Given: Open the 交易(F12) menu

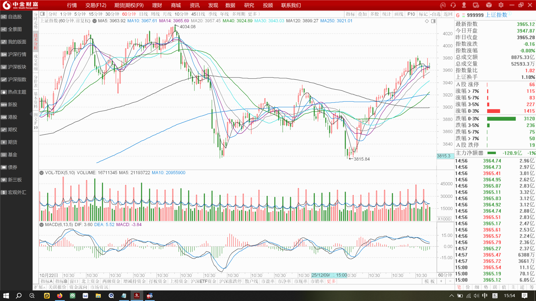Looking at the screenshot, I should [x=96, y=5].
